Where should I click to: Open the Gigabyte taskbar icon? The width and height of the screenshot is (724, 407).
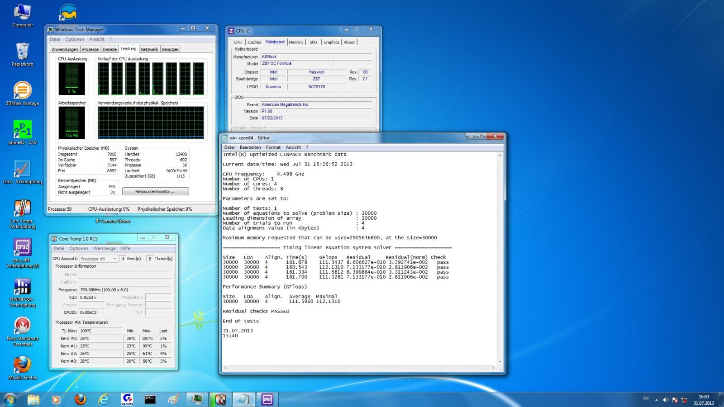point(127,399)
